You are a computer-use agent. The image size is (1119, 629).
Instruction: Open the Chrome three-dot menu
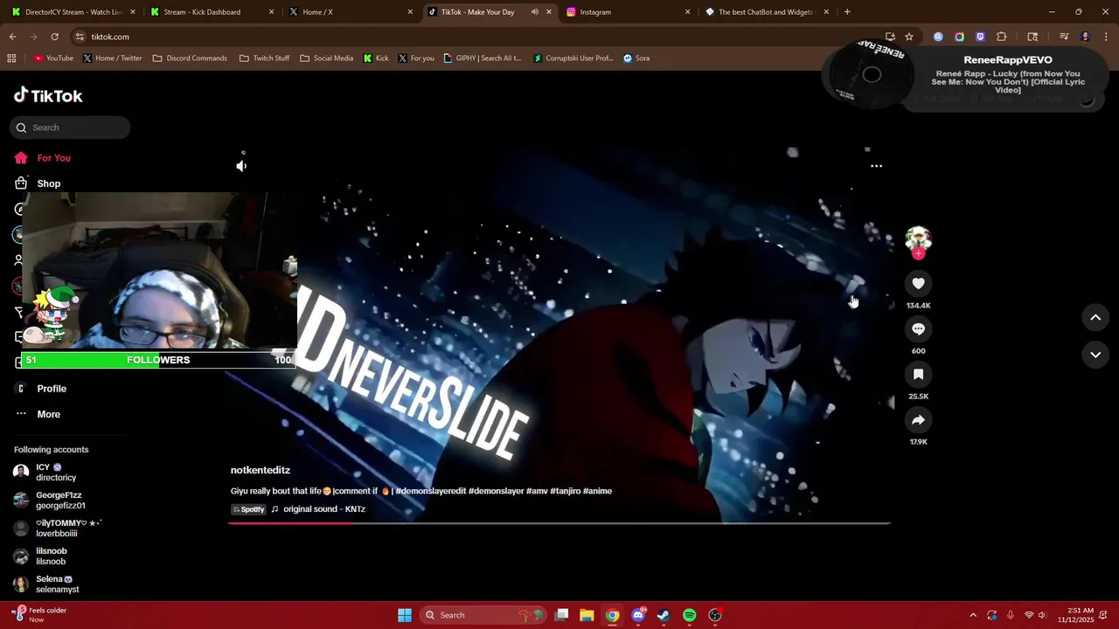[1106, 37]
